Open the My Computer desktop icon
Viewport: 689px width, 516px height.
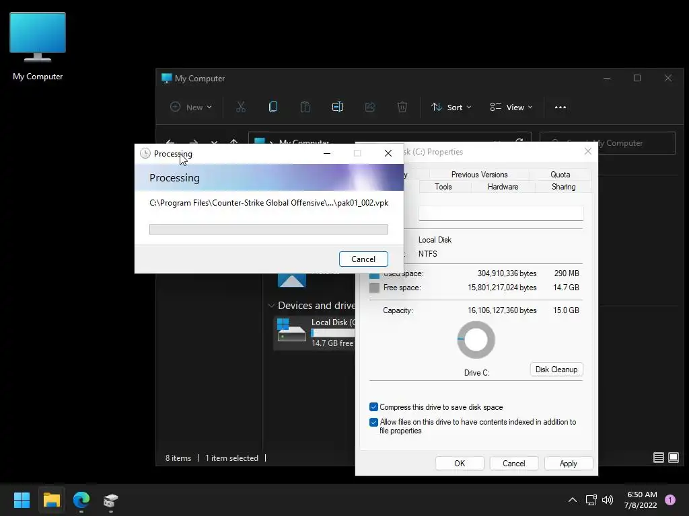coord(38,47)
